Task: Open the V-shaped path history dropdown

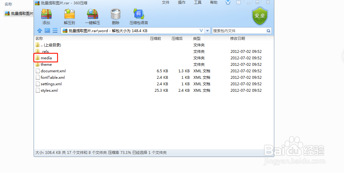Action: (201, 31)
